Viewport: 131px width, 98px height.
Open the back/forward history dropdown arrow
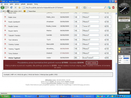coord(8,8)
